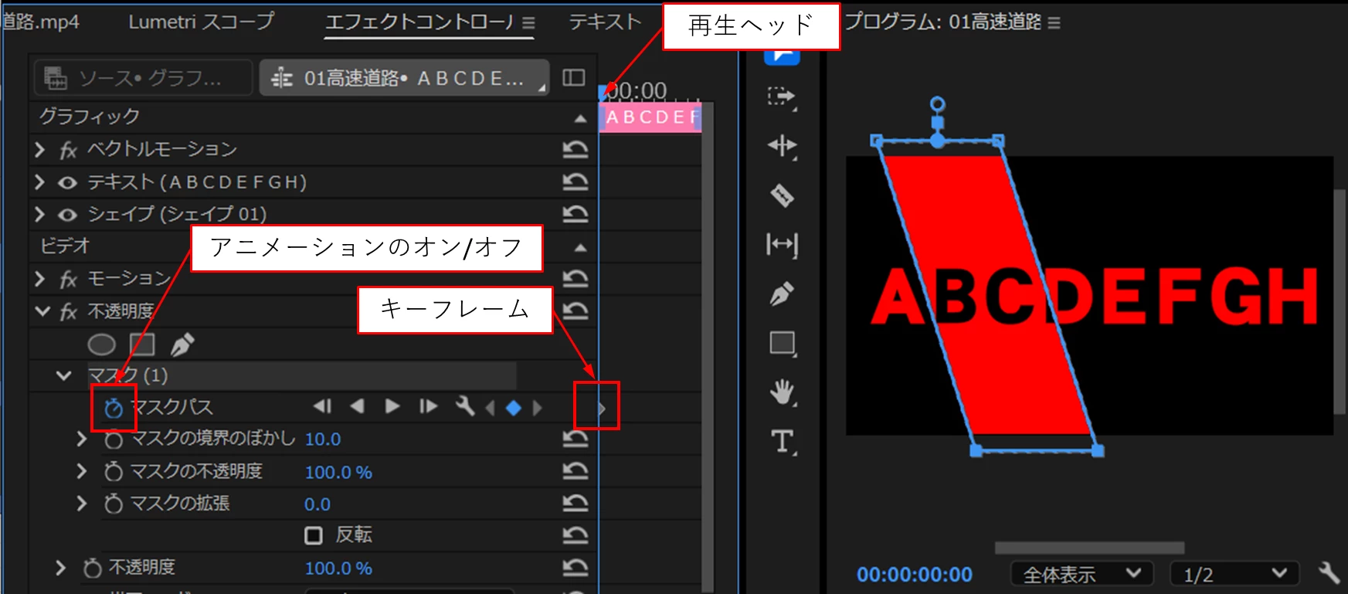Collapse グラフィック section arrow

pos(580,118)
